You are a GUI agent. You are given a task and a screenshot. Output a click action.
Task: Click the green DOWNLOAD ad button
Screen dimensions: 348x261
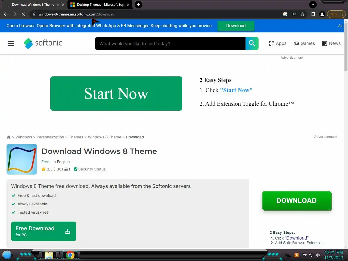click(297, 201)
